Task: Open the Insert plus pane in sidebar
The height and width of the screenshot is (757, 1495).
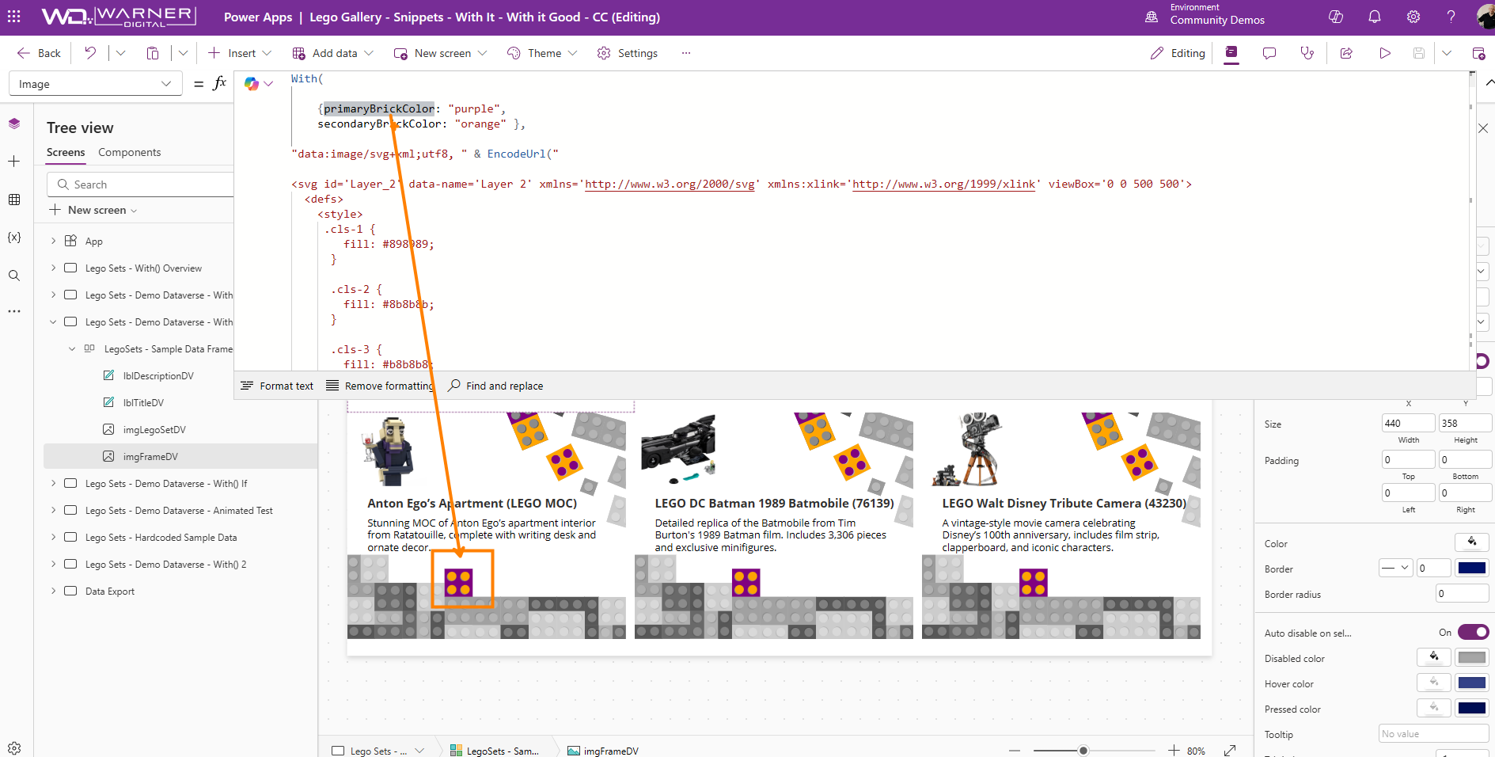Action: pyautogui.click(x=14, y=162)
